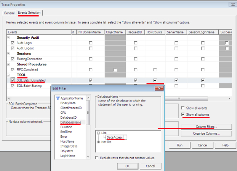Click the funnel filter icon beside ApplicationName
237x171 pixels.
[x=58, y=98]
